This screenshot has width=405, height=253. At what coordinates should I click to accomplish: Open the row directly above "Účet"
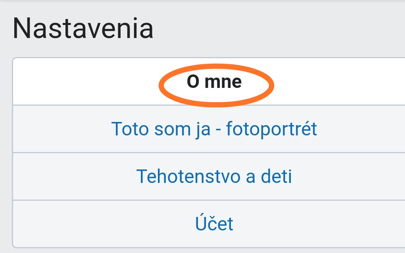coord(214,177)
